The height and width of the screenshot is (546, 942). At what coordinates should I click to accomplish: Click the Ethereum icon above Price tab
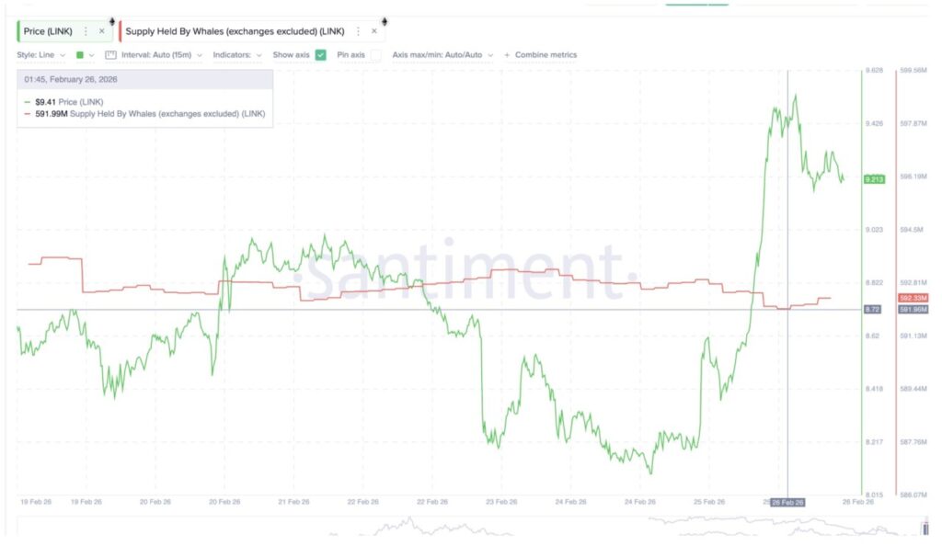(x=111, y=20)
